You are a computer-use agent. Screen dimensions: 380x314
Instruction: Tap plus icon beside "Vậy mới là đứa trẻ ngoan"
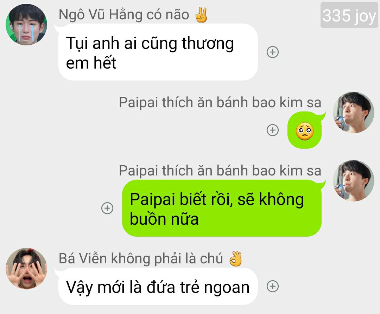(x=273, y=287)
